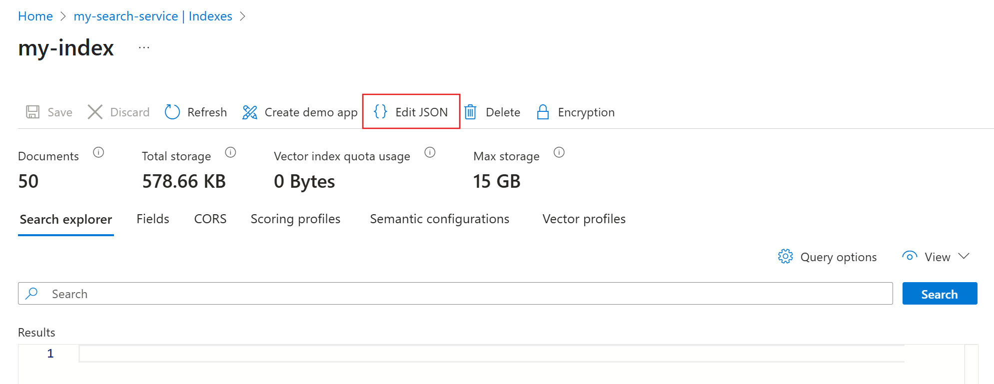Click the Delete trash can icon
The width and height of the screenshot is (994, 384).
470,112
